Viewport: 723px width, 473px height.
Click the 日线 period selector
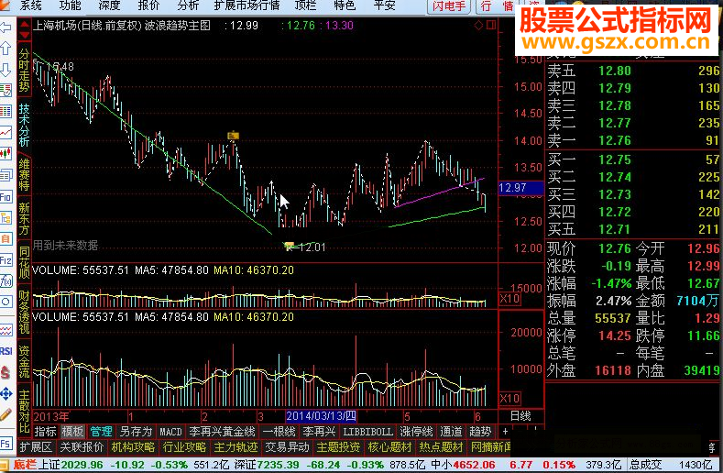[520, 416]
